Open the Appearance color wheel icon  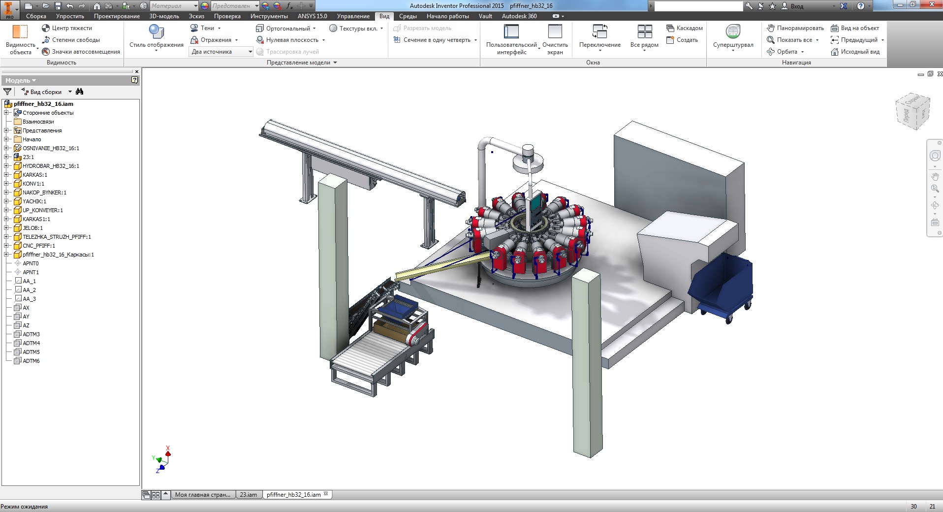tap(205, 6)
